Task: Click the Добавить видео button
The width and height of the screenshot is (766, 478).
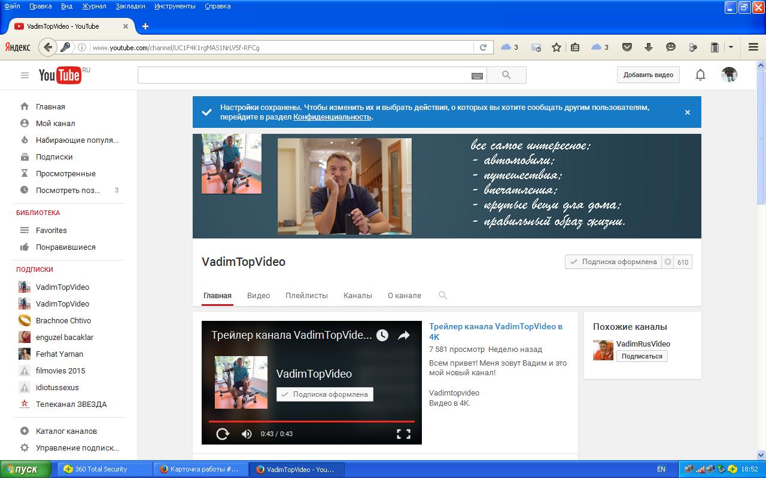Action: click(648, 75)
